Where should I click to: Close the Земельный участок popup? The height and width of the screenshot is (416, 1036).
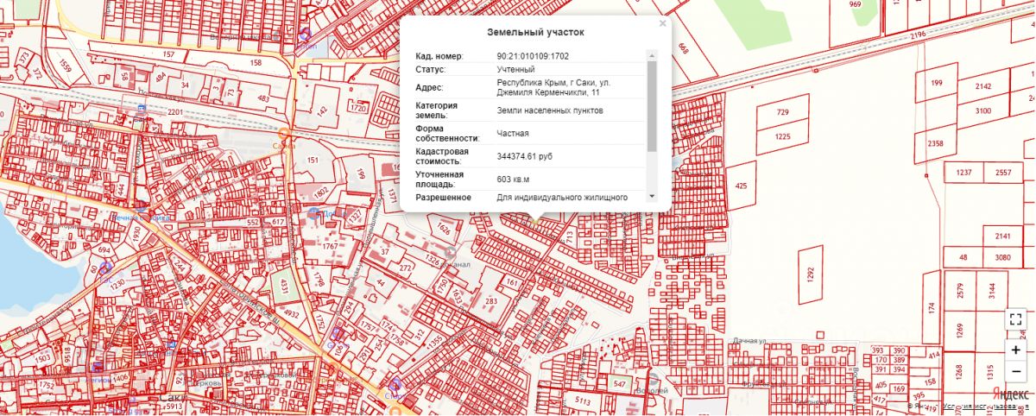(662, 24)
